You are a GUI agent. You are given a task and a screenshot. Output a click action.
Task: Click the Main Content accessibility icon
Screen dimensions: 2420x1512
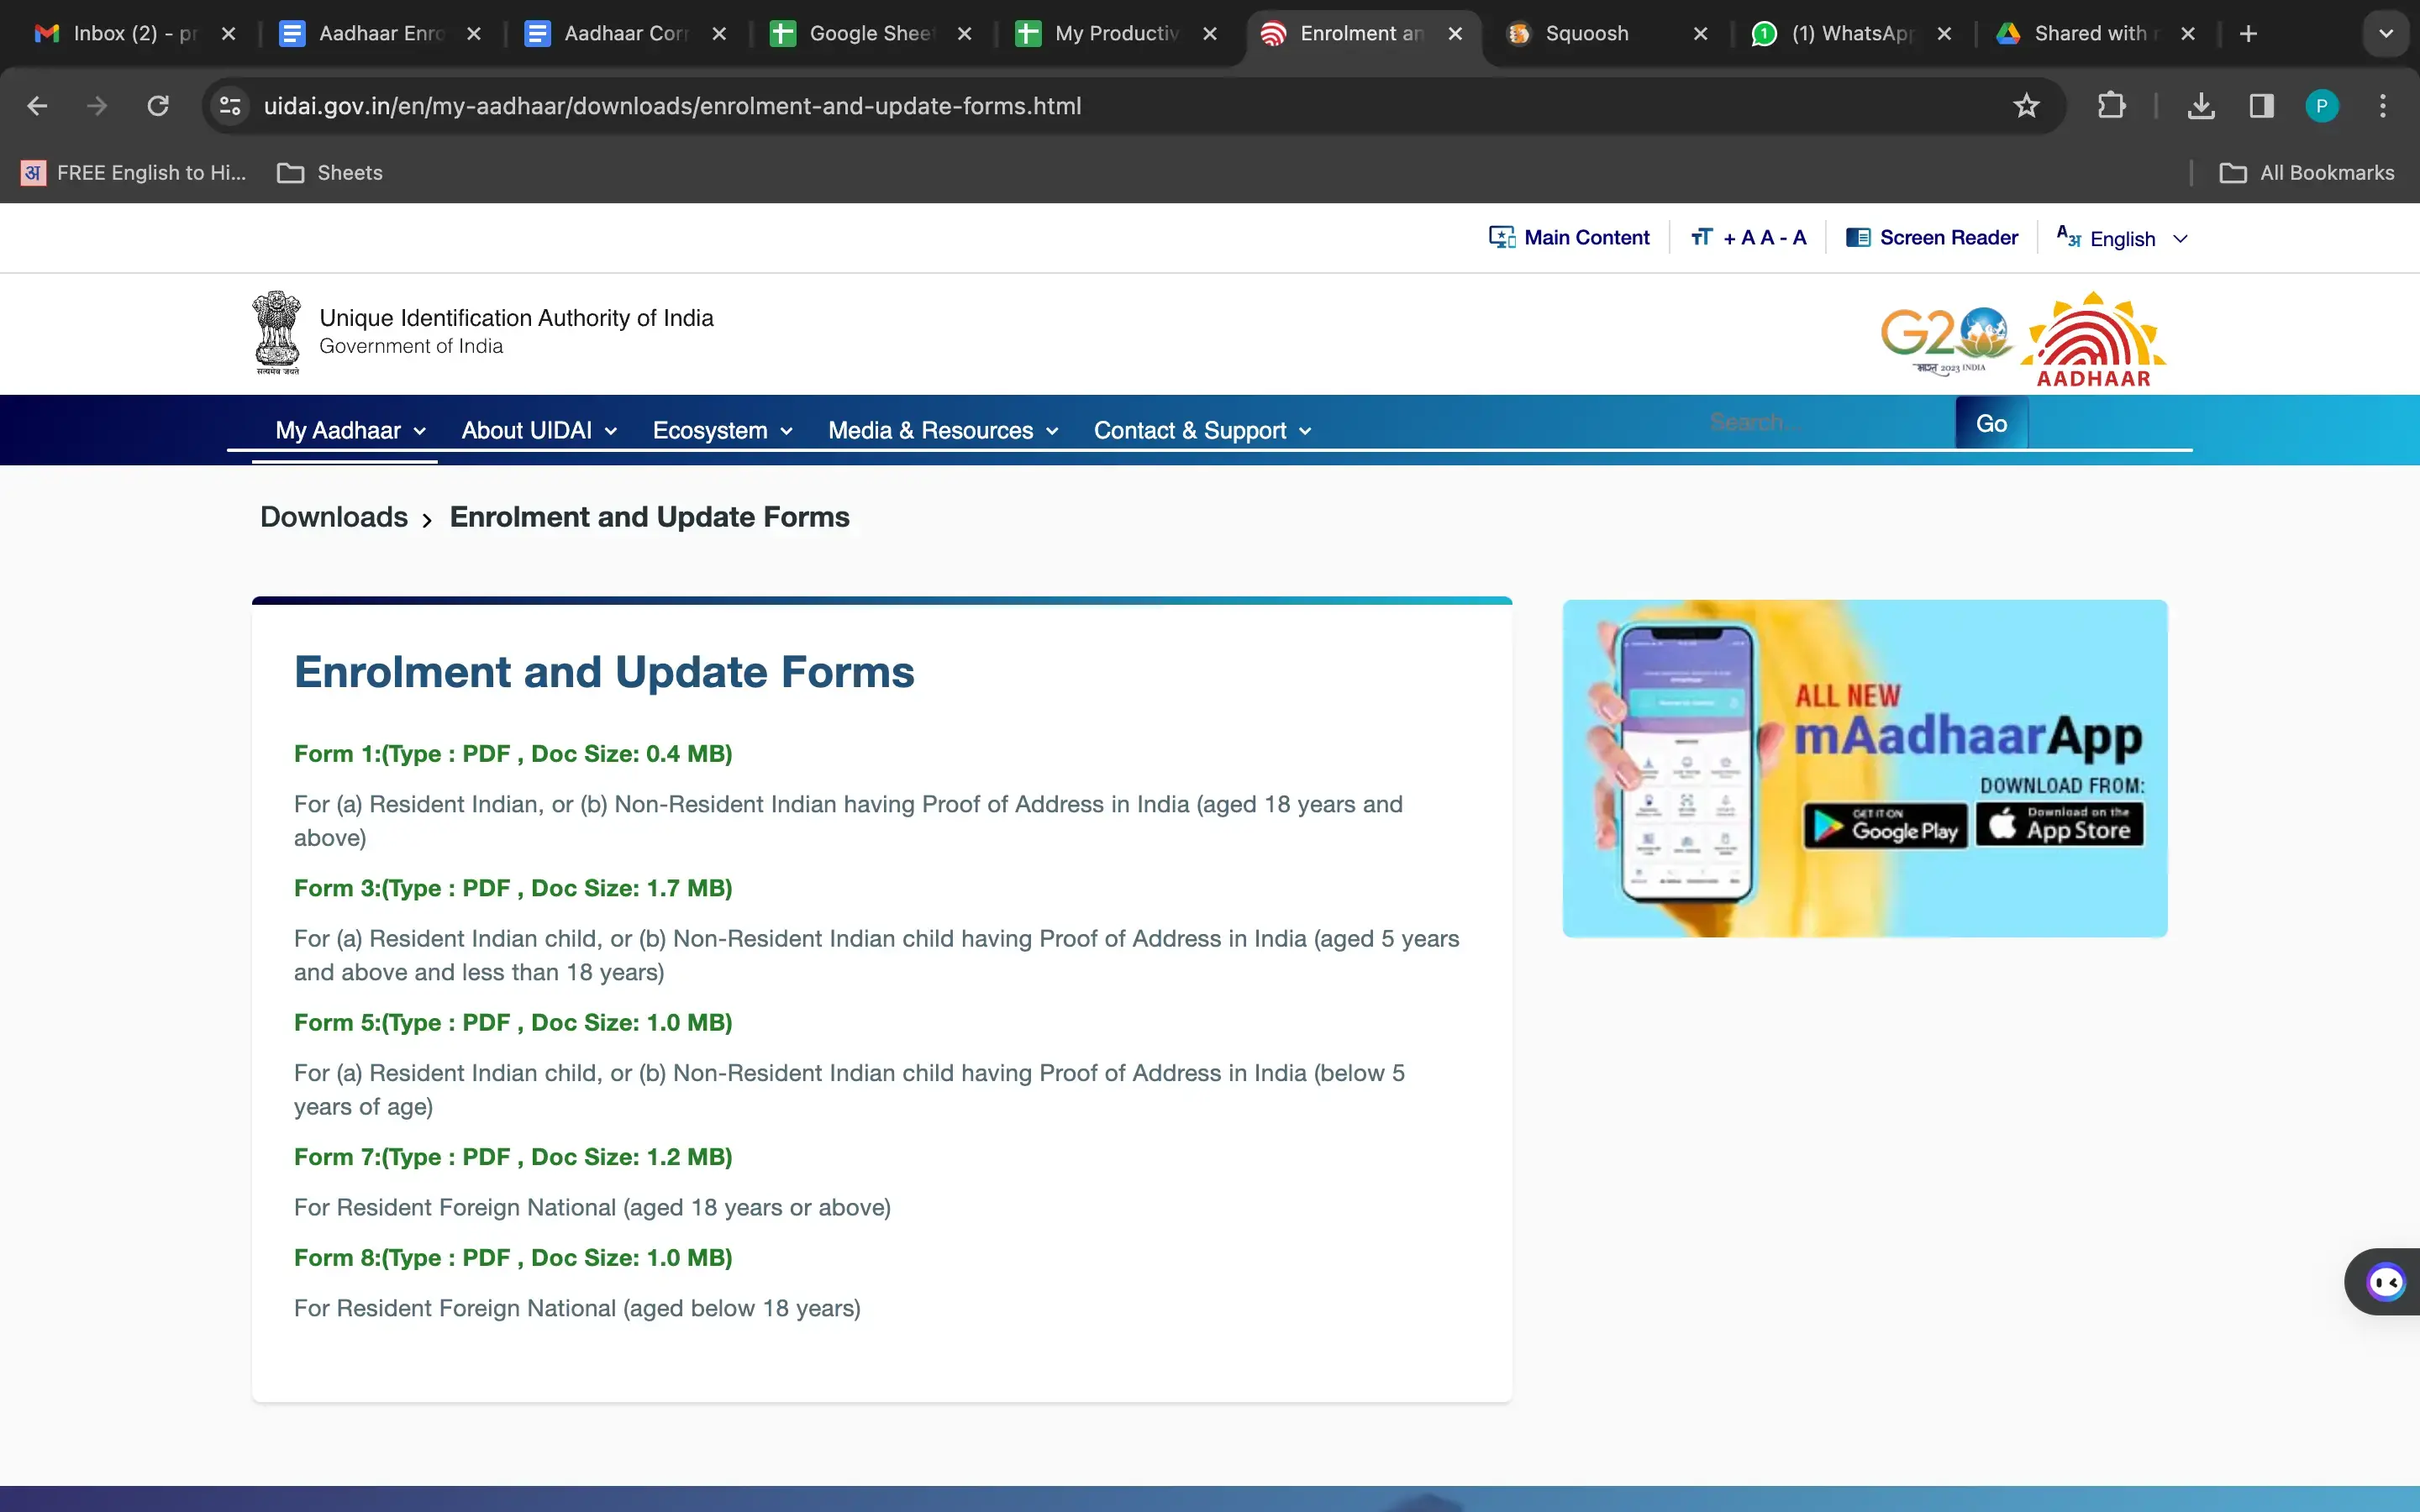[1501, 237]
